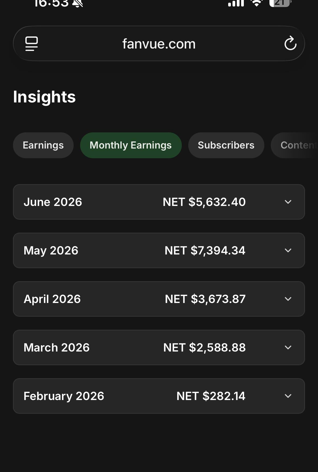Tap the fanvue.com address field

(x=159, y=43)
